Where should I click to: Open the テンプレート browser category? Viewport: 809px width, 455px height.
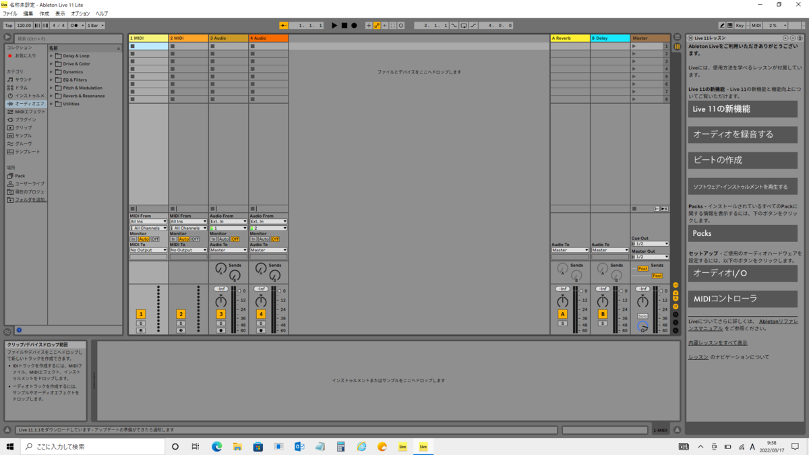coord(27,152)
